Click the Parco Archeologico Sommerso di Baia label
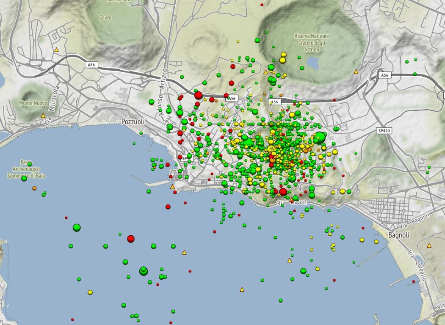 pos(27,168)
